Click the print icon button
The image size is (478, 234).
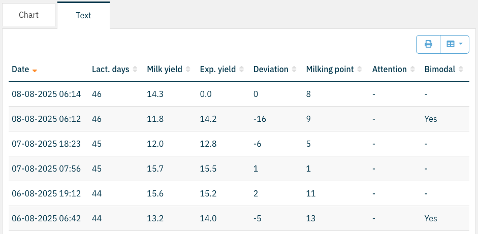428,44
